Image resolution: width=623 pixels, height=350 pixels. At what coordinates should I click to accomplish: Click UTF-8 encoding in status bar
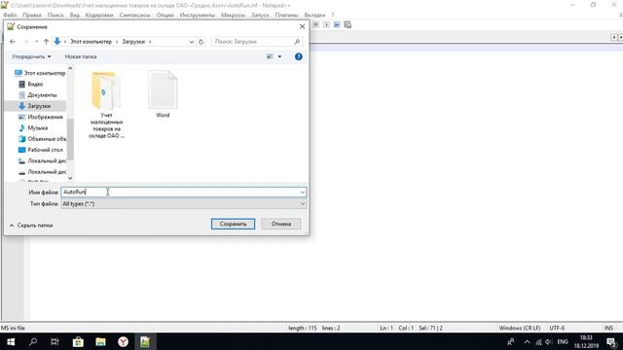557,328
